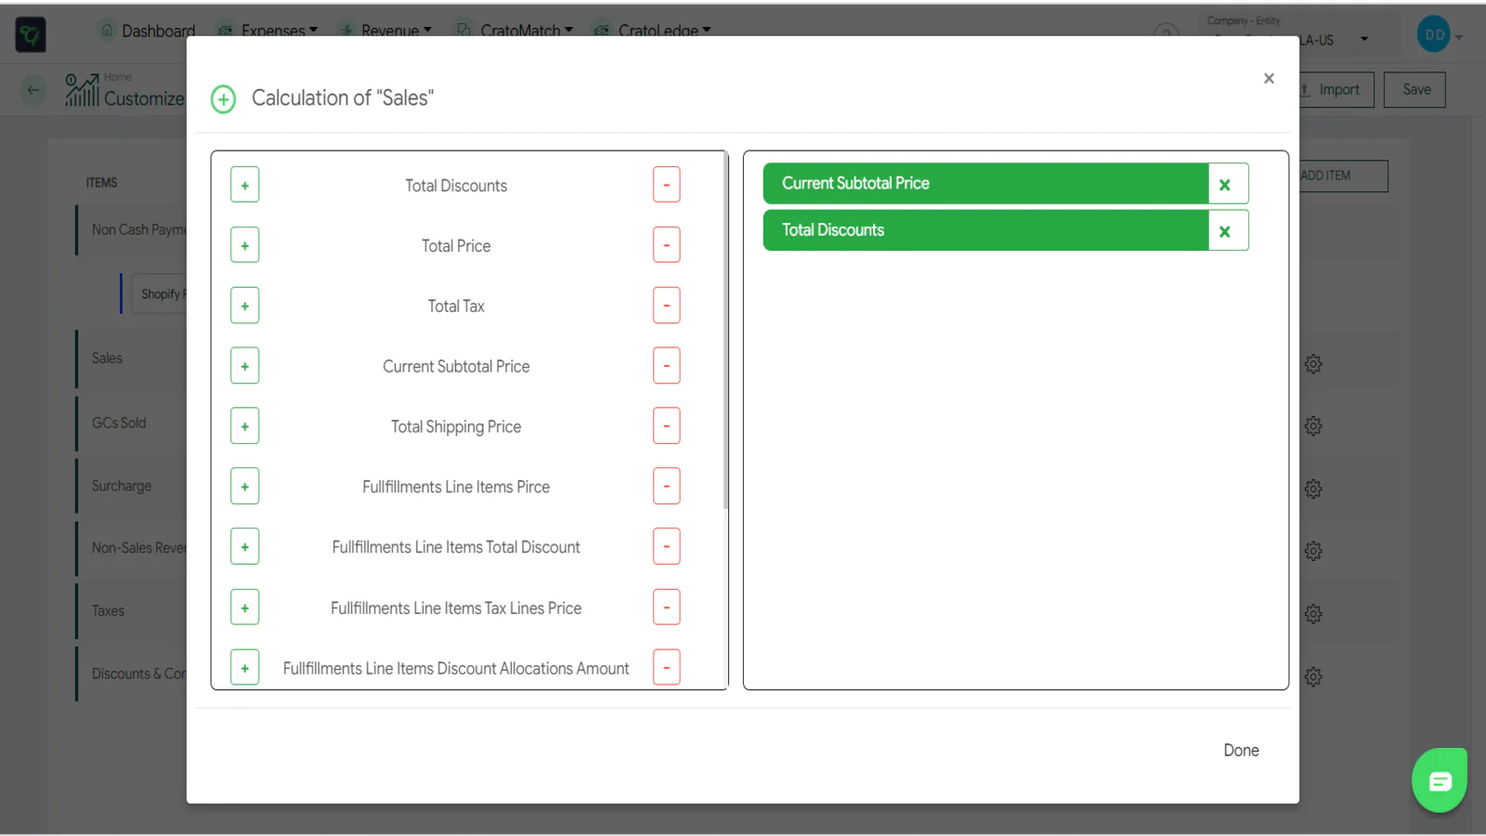Open the settings gear for the Sales row
The width and height of the screenshot is (1486, 836).
click(x=1313, y=364)
